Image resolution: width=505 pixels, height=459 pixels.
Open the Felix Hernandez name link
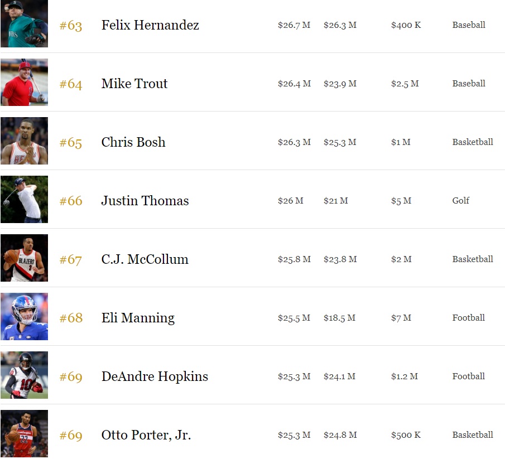coord(150,25)
